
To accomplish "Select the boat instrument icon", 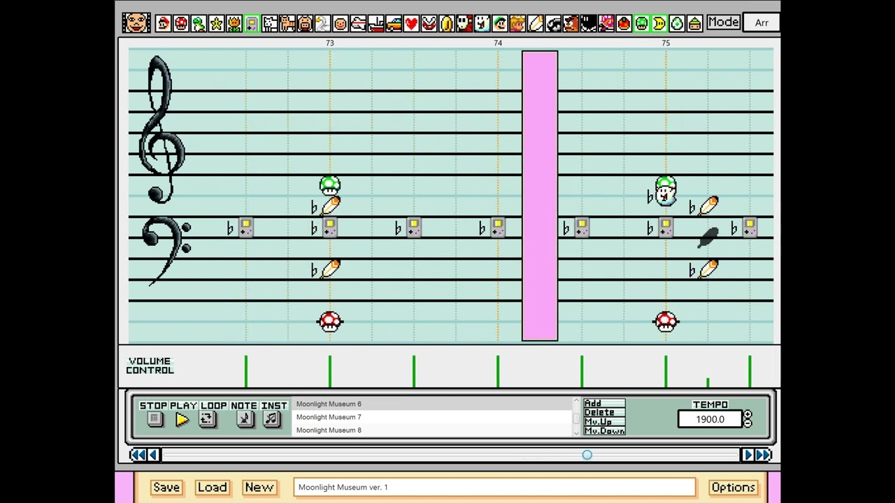I will coord(375,24).
